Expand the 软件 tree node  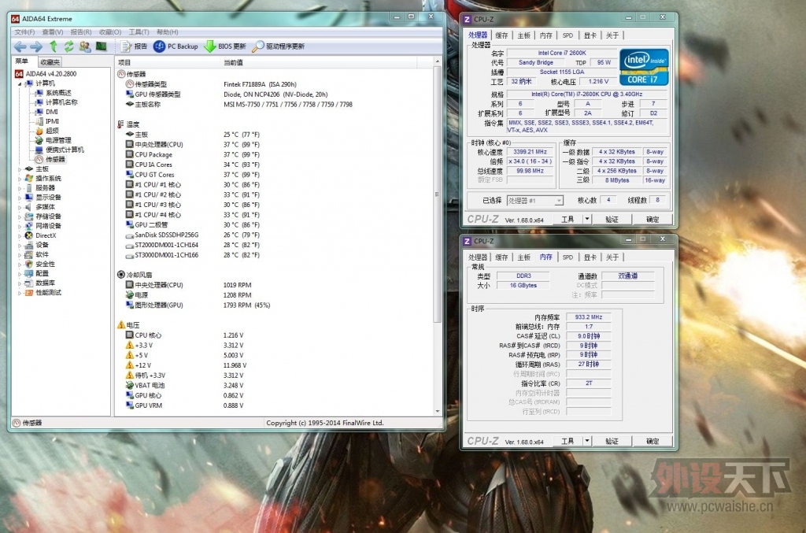point(20,254)
